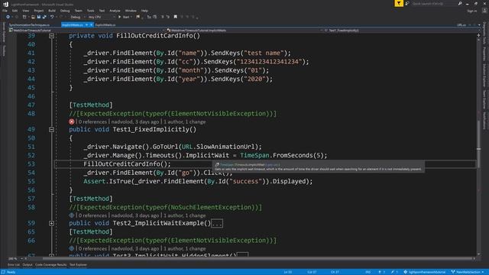The width and height of the screenshot is (489, 275).
Task: Collapse the FillOutCreditCardInfo method at line 39
Action: [x=51, y=36]
